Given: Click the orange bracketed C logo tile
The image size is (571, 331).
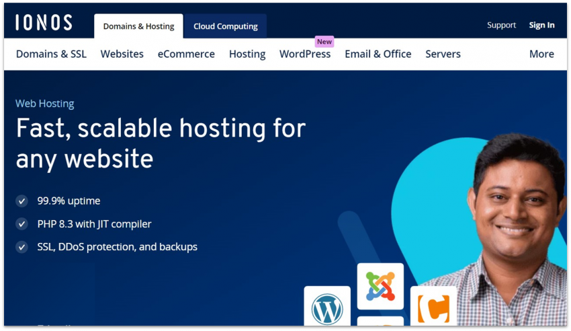Looking at the screenshot, I should [433, 307].
